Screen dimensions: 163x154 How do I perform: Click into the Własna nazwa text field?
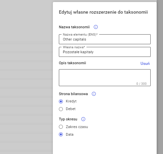pyautogui.click(x=105, y=52)
